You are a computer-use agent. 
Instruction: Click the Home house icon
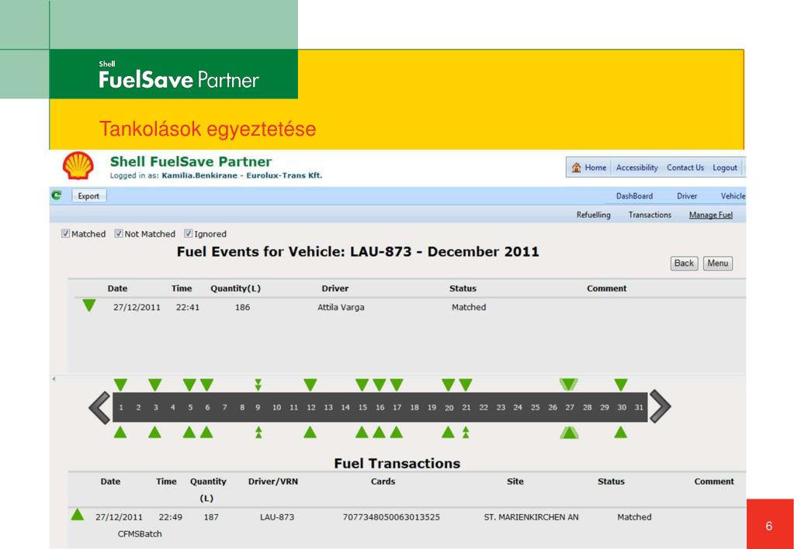576,167
